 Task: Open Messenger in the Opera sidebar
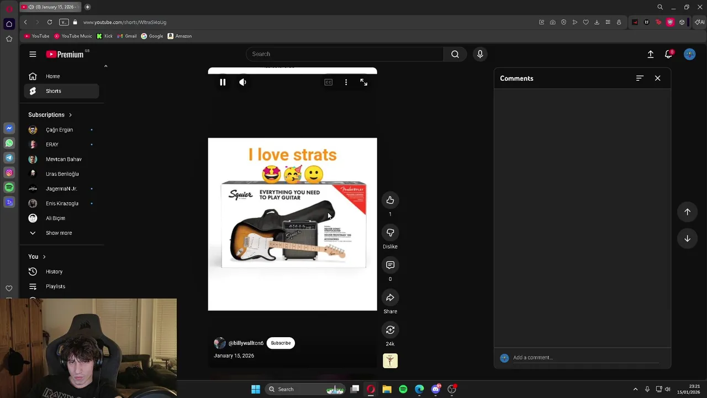click(9, 128)
